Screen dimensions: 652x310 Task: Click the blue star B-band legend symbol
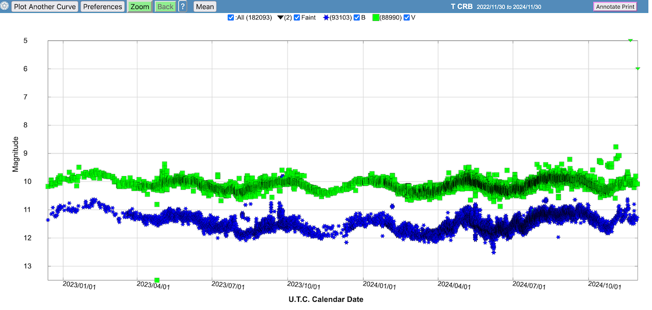(x=326, y=18)
